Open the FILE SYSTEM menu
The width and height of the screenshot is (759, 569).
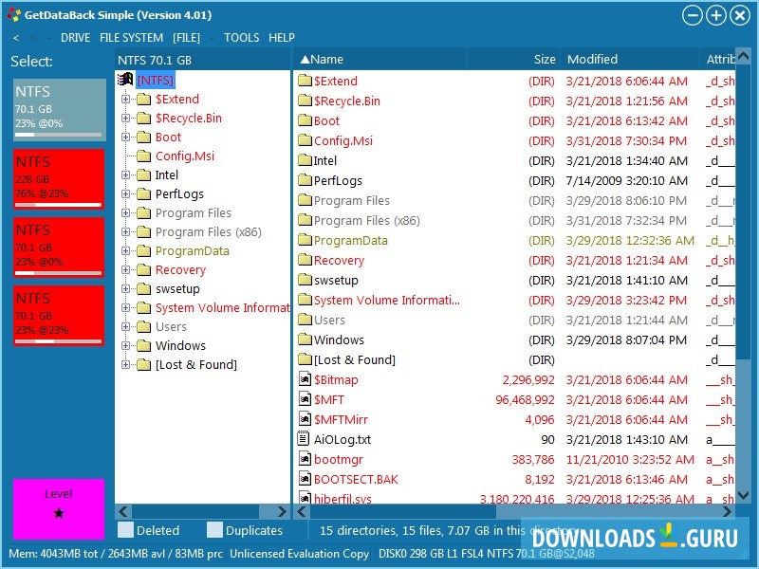point(131,37)
